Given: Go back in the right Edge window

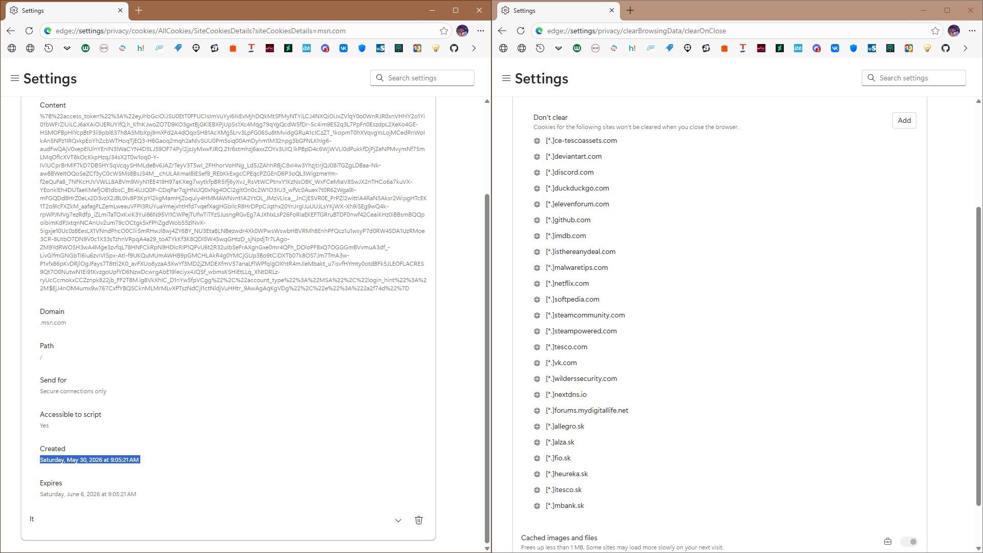Looking at the screenshot, I should tap(502, 31).
